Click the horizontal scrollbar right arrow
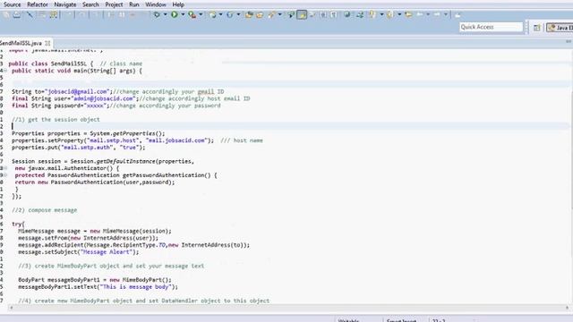The width and height of the screenshot is (573, 322). (x=567, y=308)
